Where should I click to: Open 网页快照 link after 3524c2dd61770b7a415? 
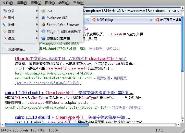[96, 49]
